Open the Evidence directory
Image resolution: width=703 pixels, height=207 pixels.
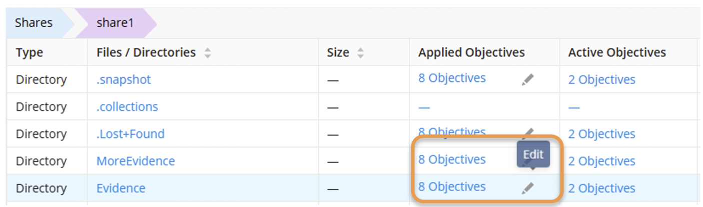[121, 188]
